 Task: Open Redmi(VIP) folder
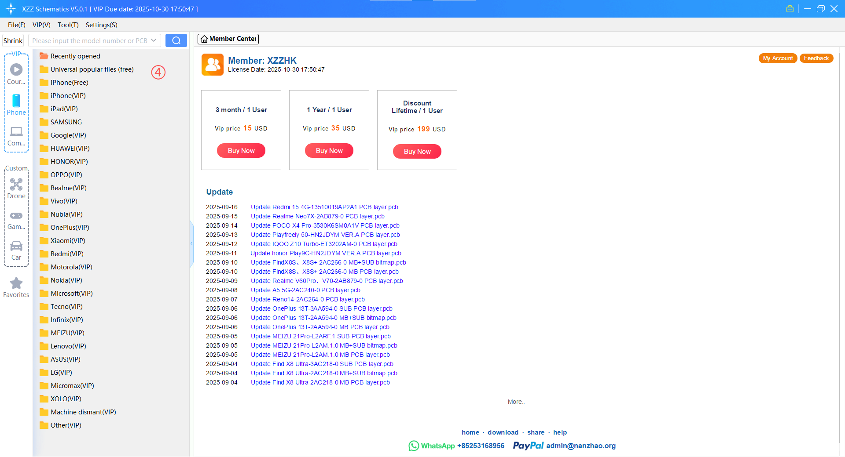click(x=62, y=254)
